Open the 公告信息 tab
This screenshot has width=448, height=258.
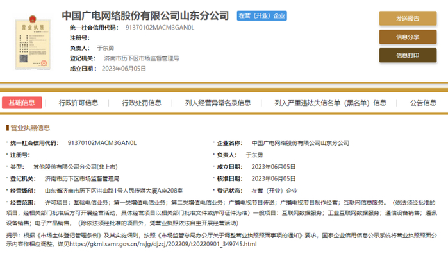(423, 103)
